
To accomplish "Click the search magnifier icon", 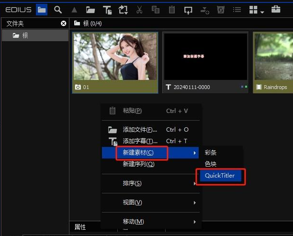I will coord(58,10).
